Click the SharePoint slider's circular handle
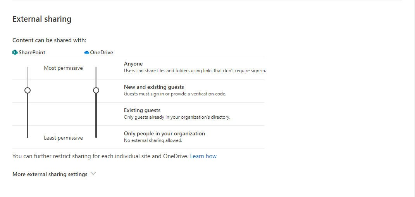 (x=28, y=90)
